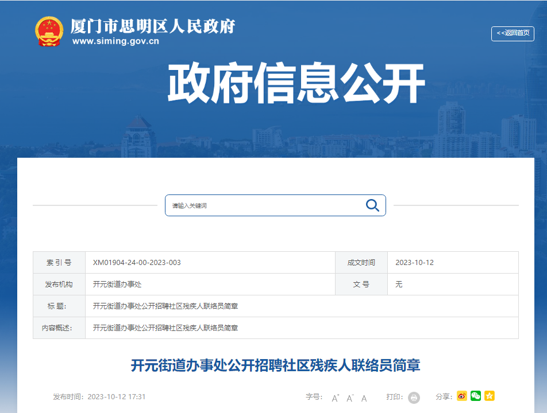Click the article headline above publish time
The image size is (547, 413).
(276, 365)
